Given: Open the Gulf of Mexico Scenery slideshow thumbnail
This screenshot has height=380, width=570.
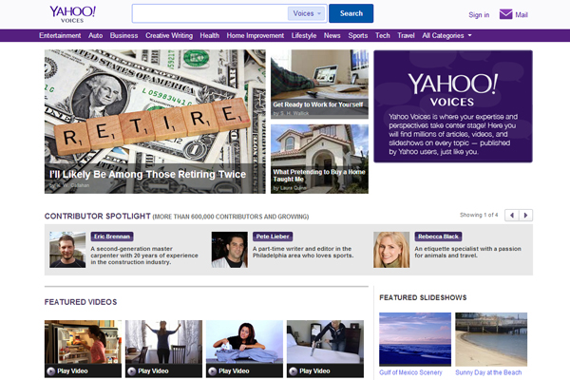Looking at the screenshot, I should pyautogui.click(x=415, y=339).
